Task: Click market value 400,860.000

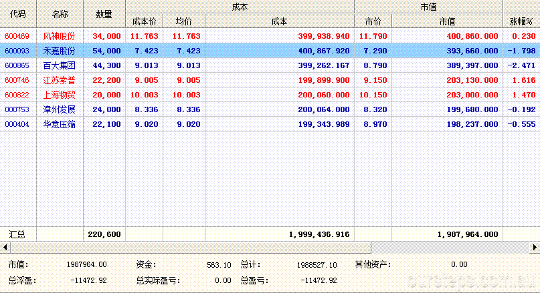Action: coord(472,36)
